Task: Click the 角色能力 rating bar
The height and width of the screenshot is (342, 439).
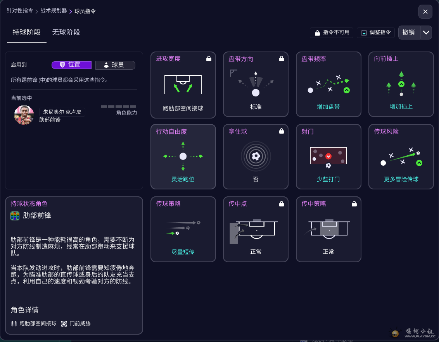Action: tap(119, 107)
